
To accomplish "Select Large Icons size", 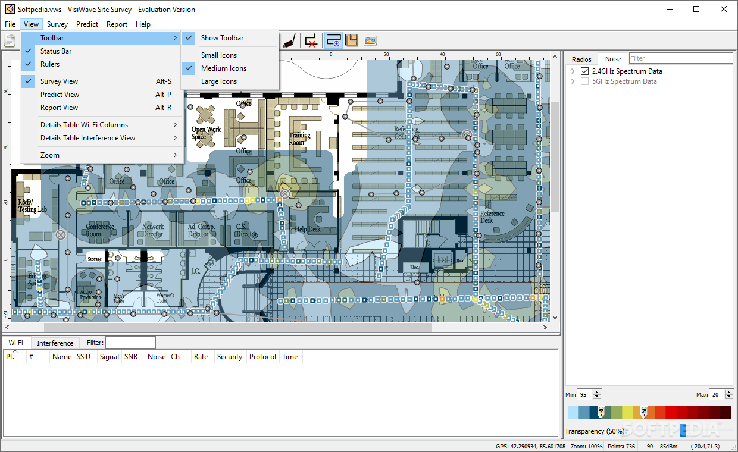I will click(x=230, y=81).
